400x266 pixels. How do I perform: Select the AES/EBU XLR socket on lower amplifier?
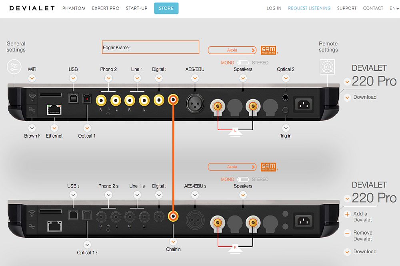pyautogui.click(x=195, y=220)
